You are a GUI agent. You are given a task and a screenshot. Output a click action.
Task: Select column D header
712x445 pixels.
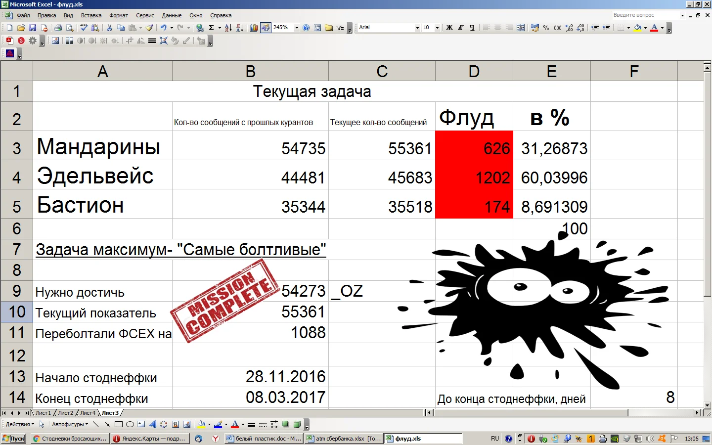click(474, 71)
